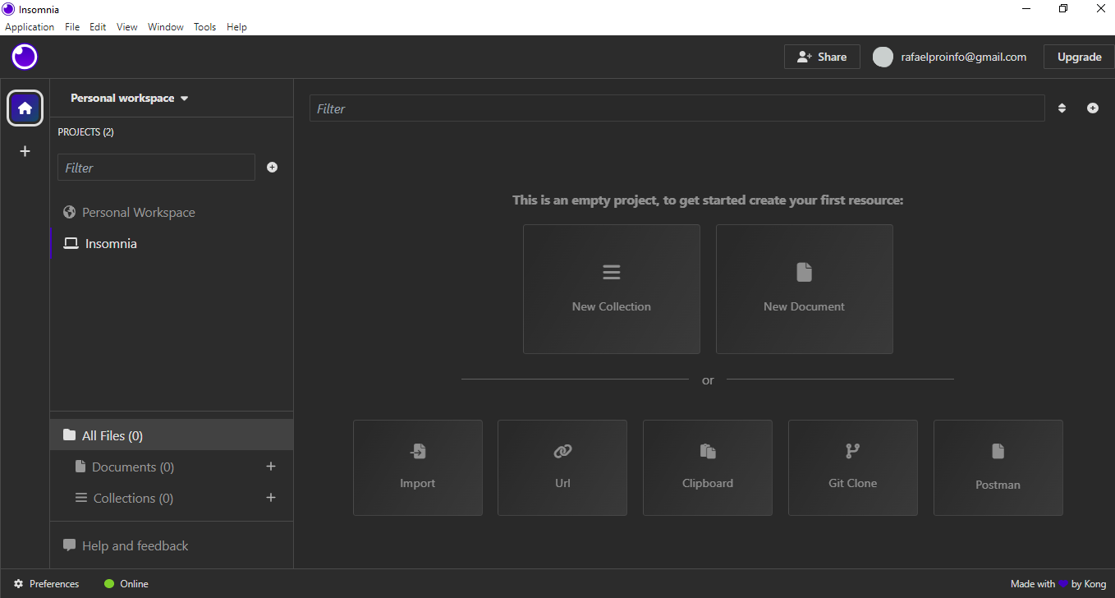This screenshot has height=598, width=1115.
Task: Create new project with plus next to Filter
Action: tap(273, 168)
